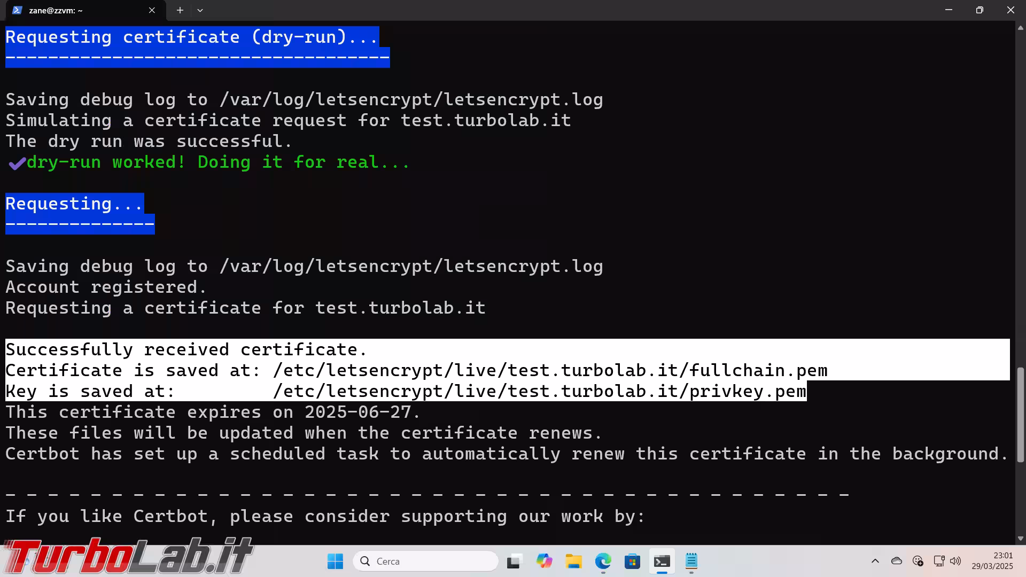Open the Windows Start menu

[335, 562]
